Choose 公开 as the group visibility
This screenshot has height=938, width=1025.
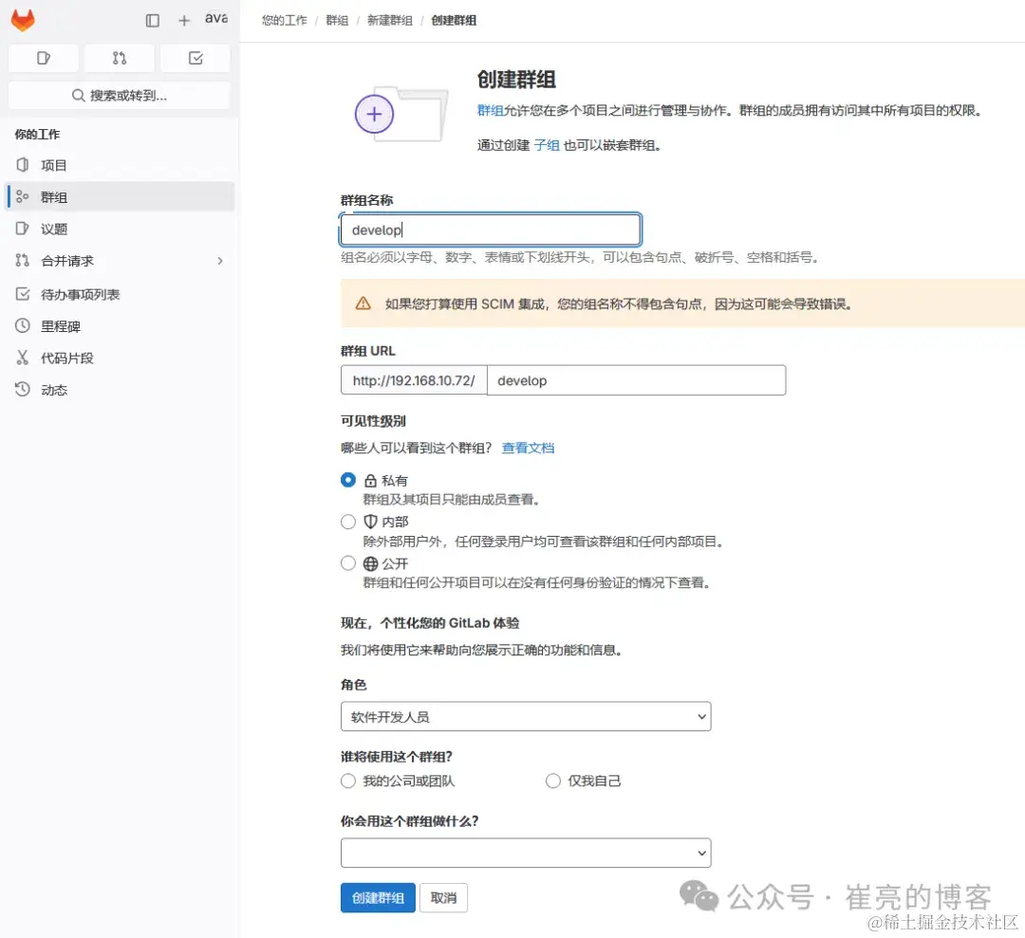point(348,562)
